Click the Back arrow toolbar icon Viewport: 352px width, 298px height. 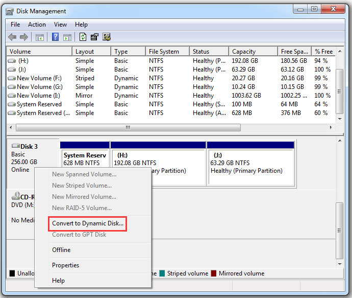tap(12, 37)
